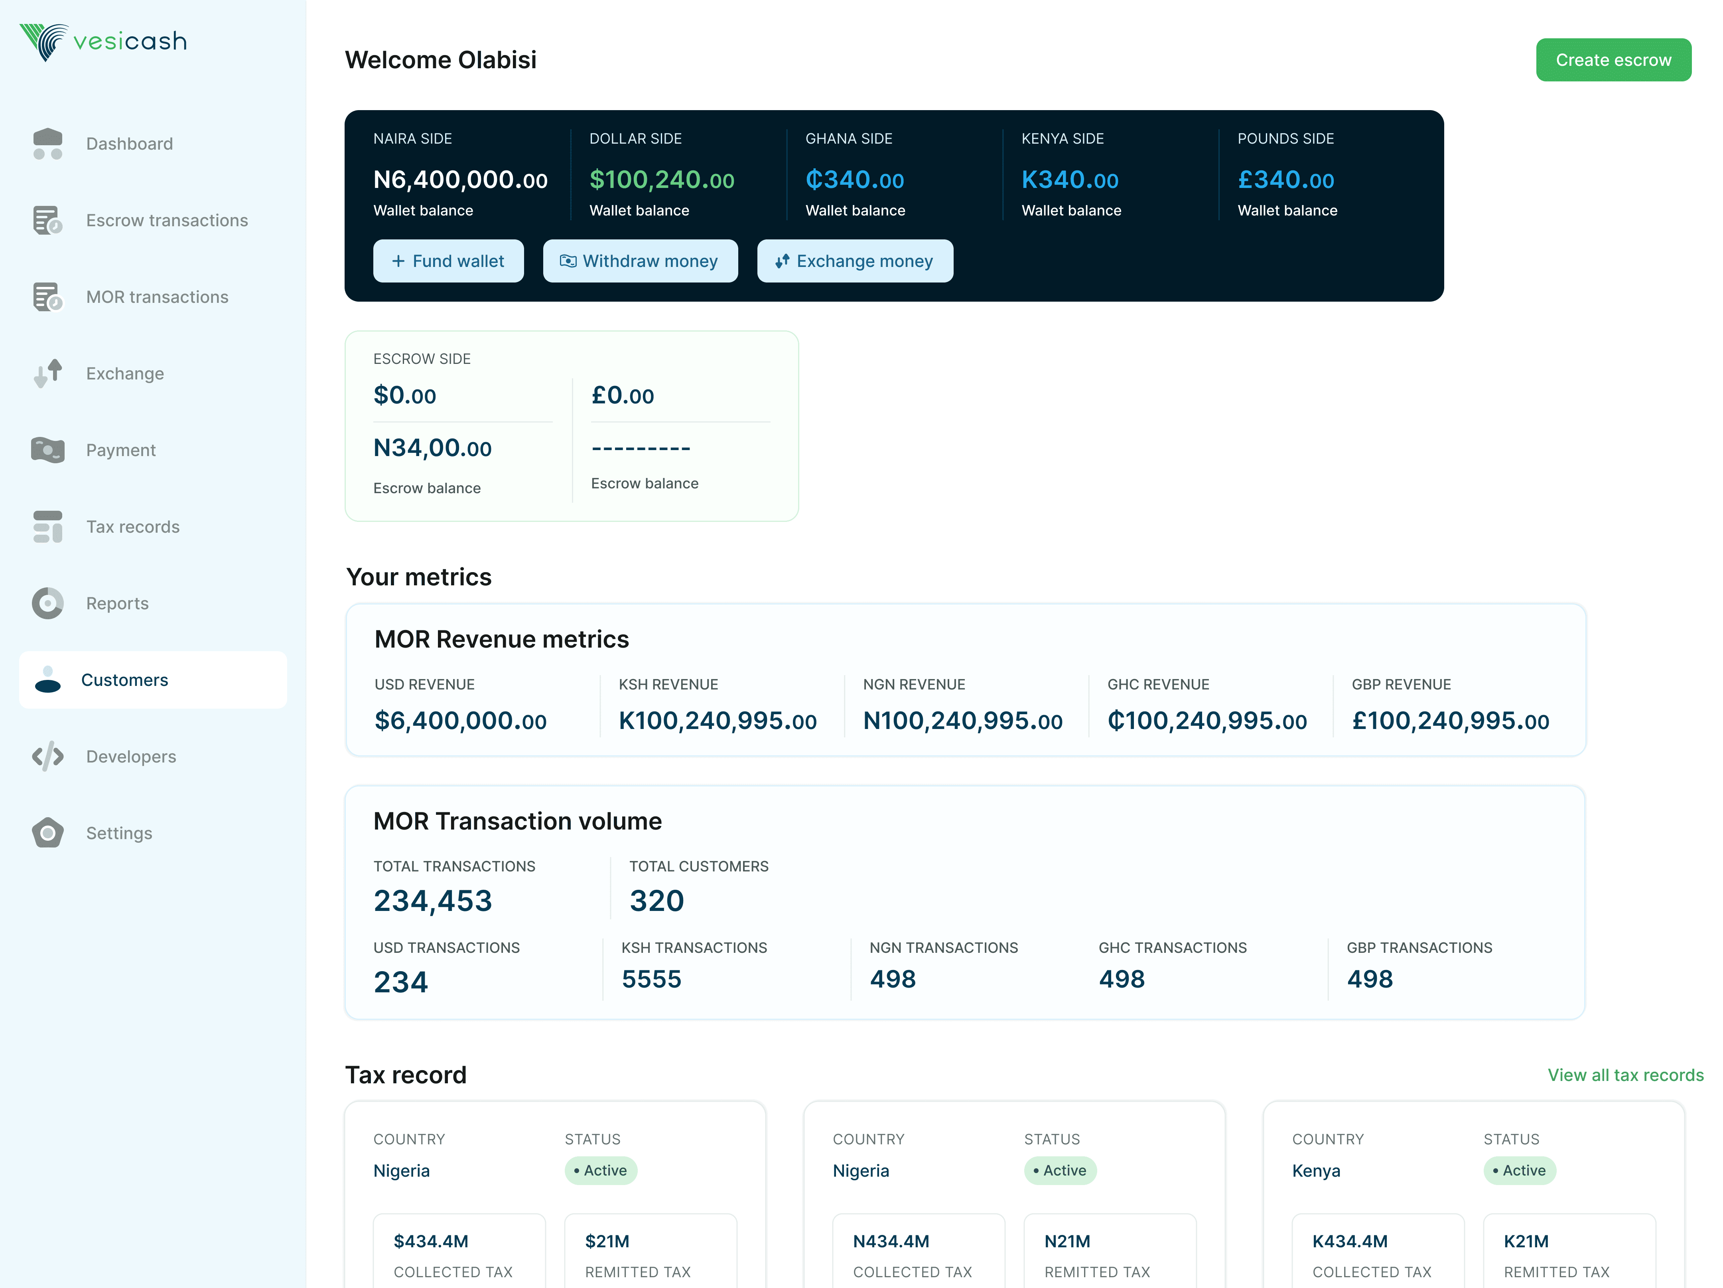Click the Exchange arrows sidebar icon
The height and width of the screenshot is (1288, 1723).
tap(47, 373)
